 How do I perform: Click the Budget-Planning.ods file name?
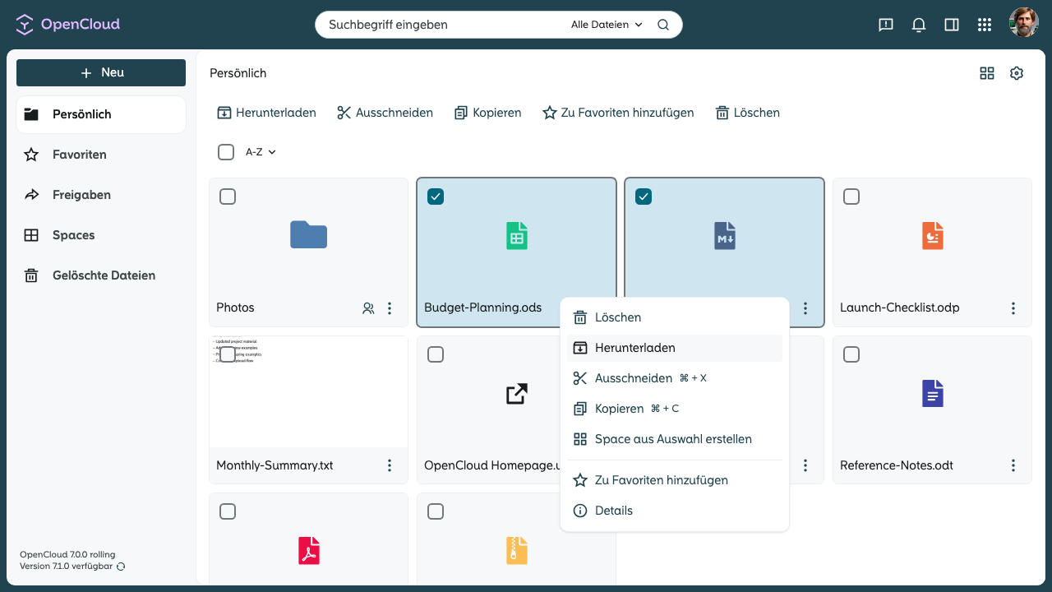click(483, 308)
